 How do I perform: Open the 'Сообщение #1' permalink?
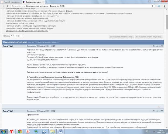[x=158, y=46]
